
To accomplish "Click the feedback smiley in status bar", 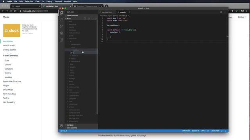I will pyautogui.click(x=221, y=131).
